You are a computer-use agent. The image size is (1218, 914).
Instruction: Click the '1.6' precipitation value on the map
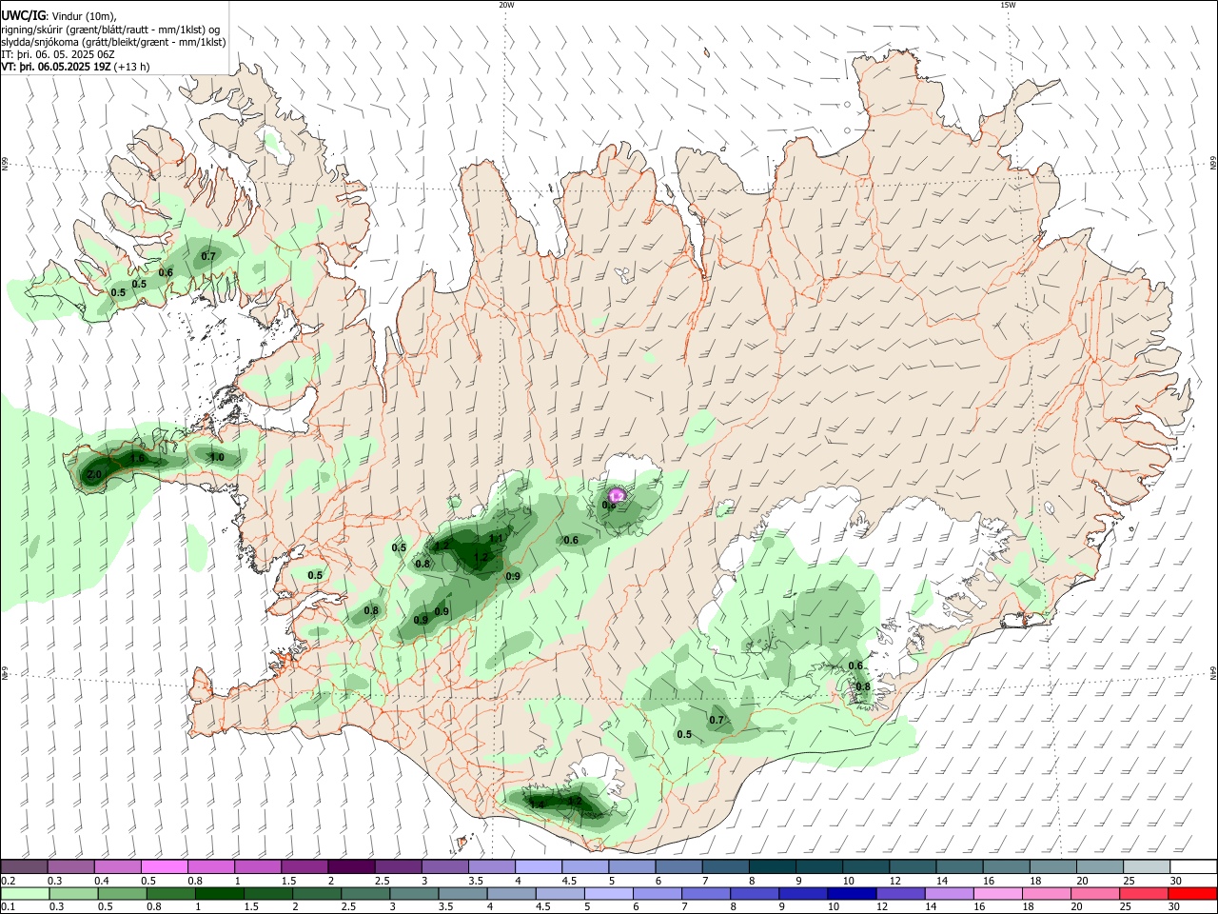[137, 458]
